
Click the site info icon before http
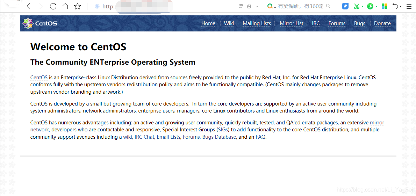pyautogui.click(x=97, y=6)
